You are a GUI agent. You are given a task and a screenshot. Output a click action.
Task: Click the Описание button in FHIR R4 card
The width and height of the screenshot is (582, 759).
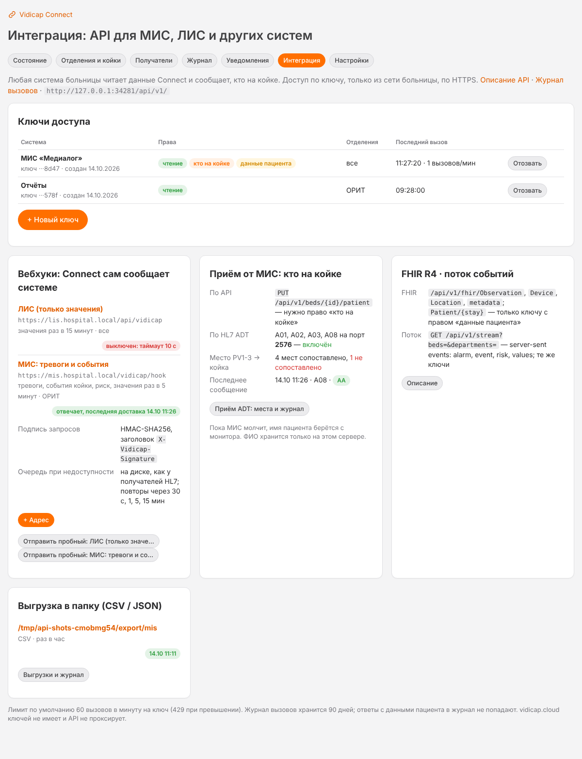point(422,383)
